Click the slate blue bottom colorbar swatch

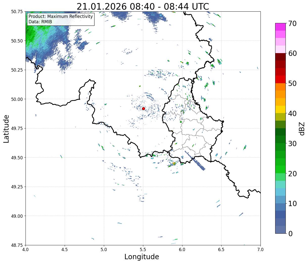[280, 229]
